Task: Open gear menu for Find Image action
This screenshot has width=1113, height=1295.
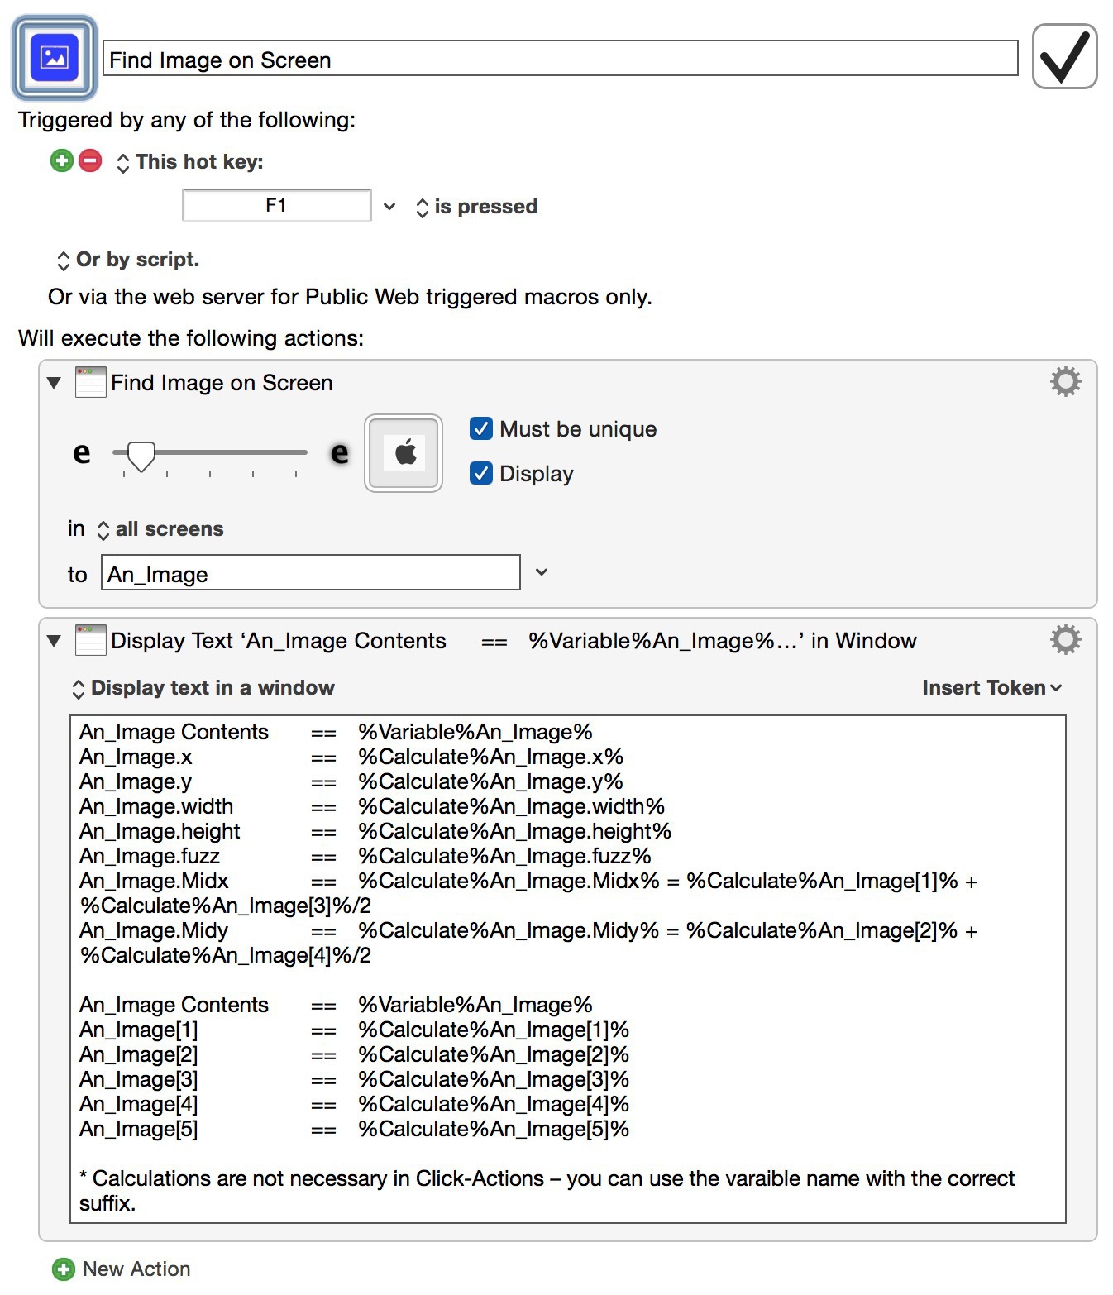Action: [1065, 381]
